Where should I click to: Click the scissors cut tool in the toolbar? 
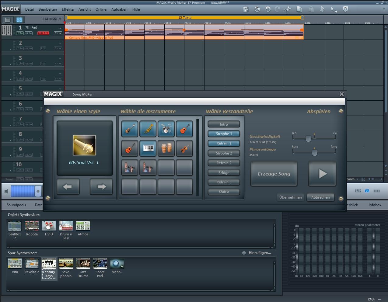[x=287, y=9]
